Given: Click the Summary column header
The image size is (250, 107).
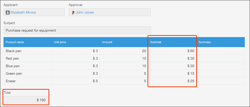Looking at the screenshot, I should [x=205, y=42].
